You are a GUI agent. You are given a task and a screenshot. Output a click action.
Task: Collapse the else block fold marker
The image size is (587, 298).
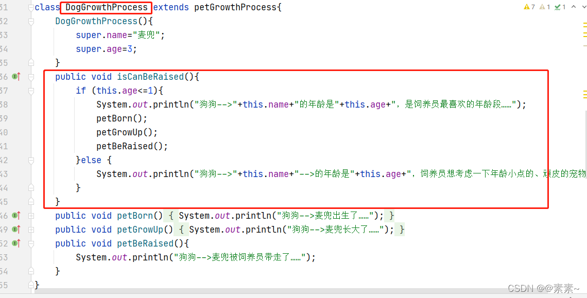(31, 160)
